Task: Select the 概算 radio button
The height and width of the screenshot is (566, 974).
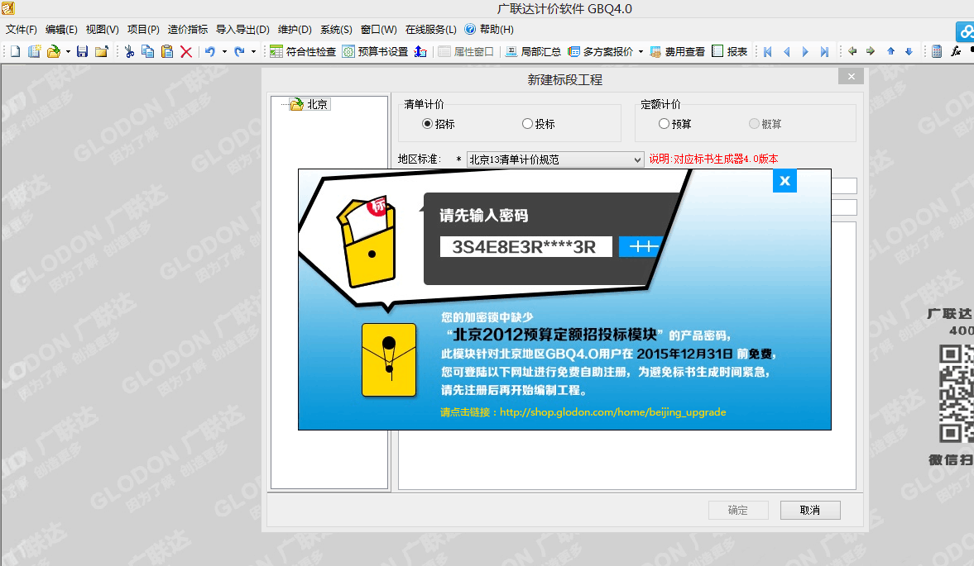Action: tap(754, 124)
